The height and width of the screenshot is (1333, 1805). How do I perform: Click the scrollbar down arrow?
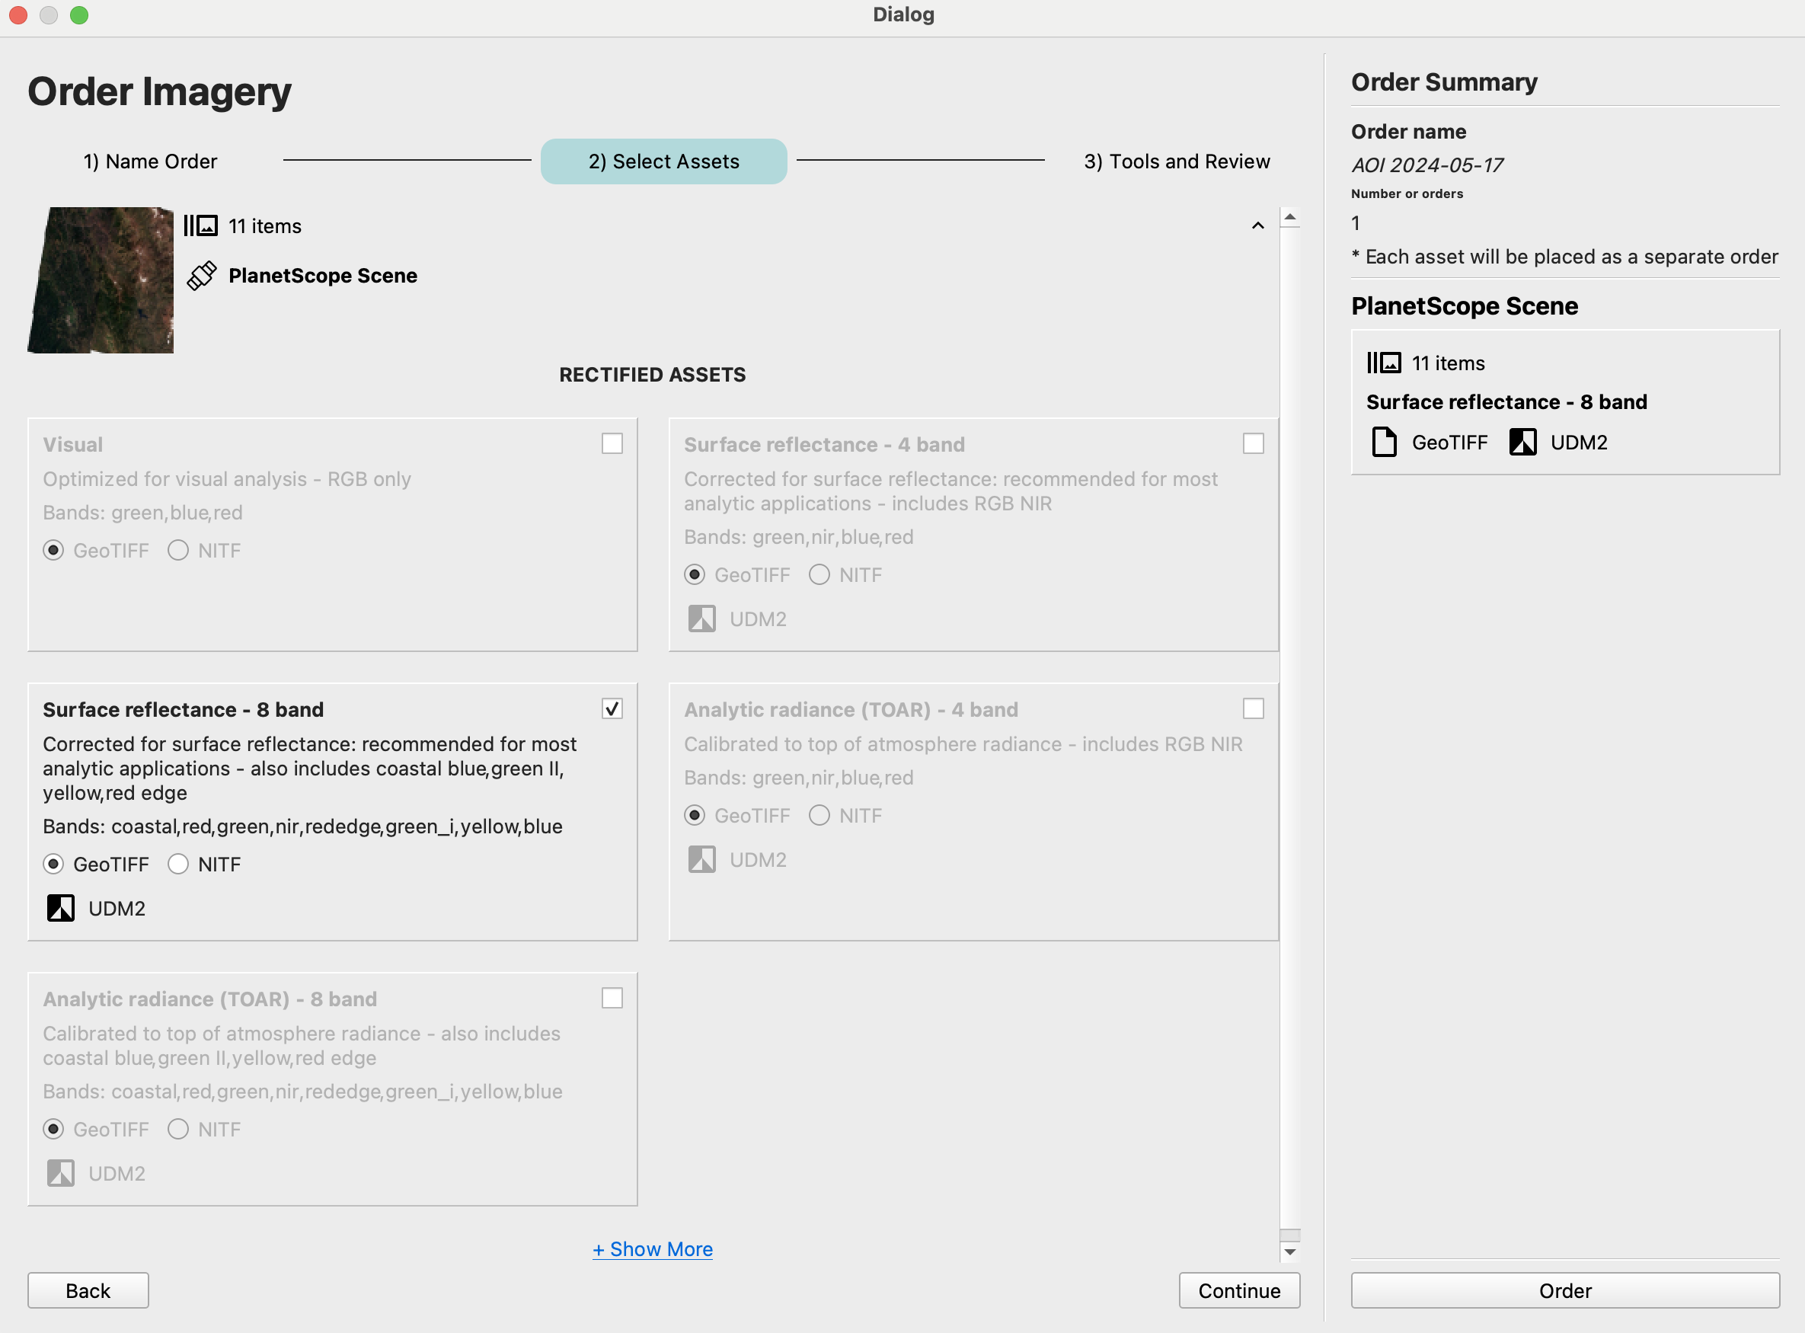1291,1251
